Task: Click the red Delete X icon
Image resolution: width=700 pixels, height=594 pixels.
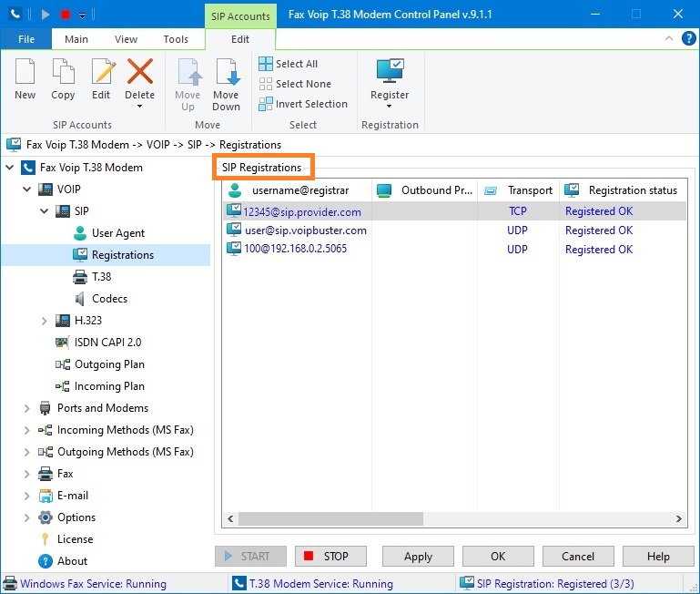Action: [140, 71]
